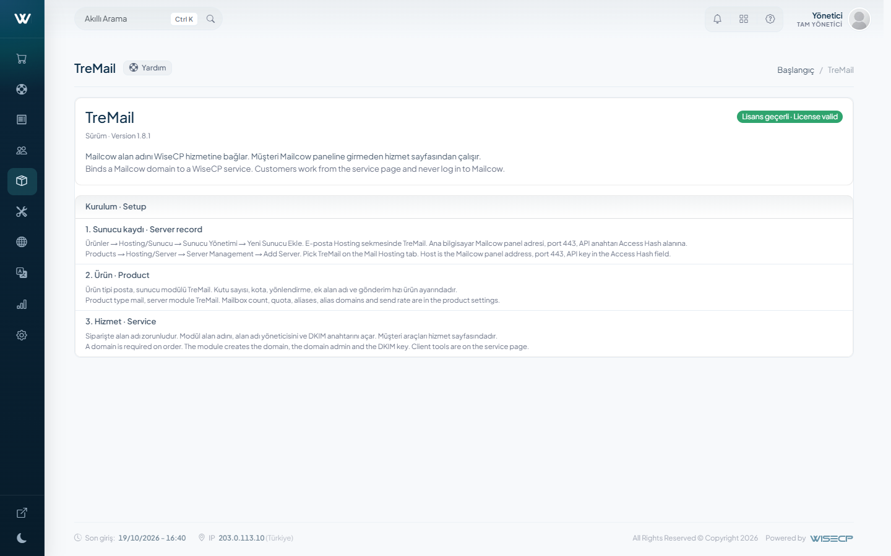Click the last login date 19/10/2026 - 16:40
Screen dimensions: 891x556
152,538
